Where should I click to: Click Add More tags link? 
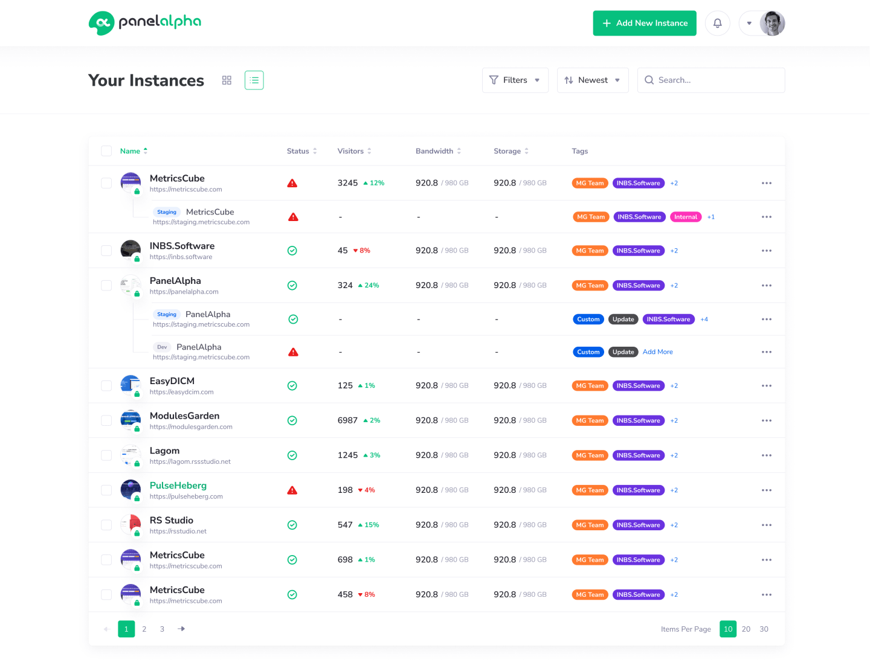pos(657,352)
